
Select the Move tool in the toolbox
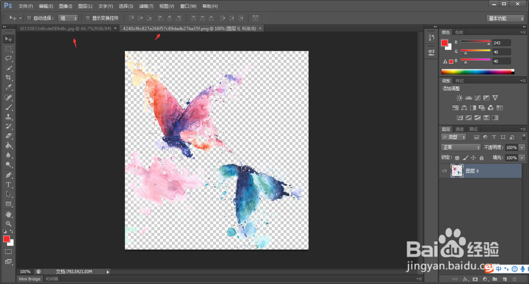[x=8, y=40]
